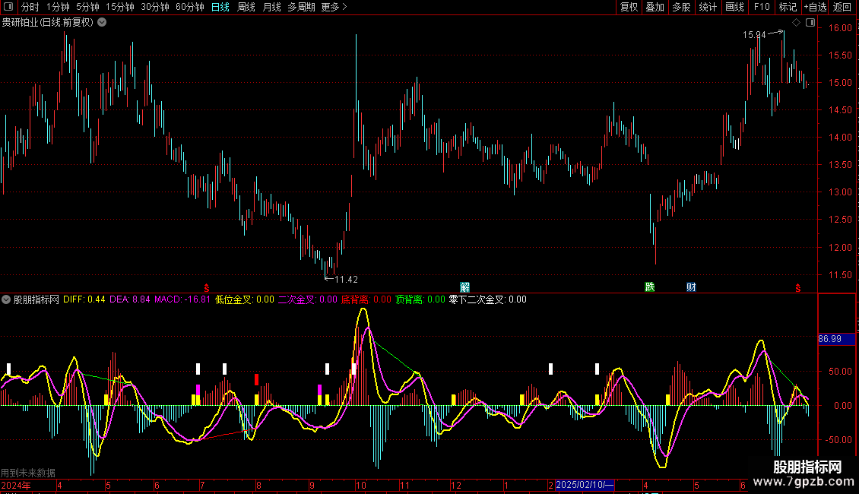The image size is (859, 494).
Task: Click the red $ marker near June 2025
Action: click(798, 287)
